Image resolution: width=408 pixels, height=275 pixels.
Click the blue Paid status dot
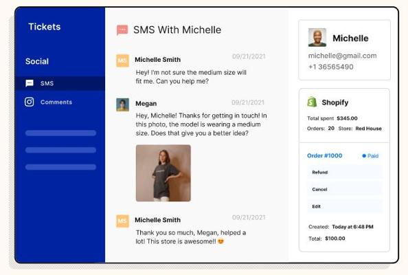364,156
